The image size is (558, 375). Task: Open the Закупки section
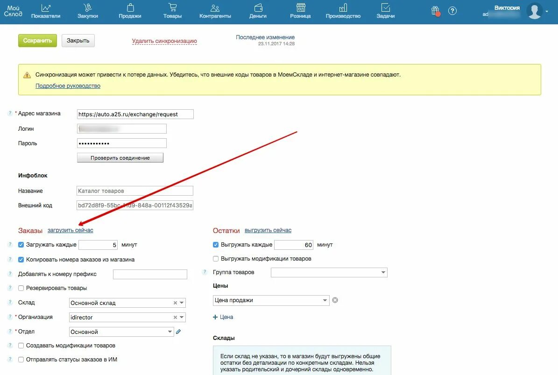(87, 11)
